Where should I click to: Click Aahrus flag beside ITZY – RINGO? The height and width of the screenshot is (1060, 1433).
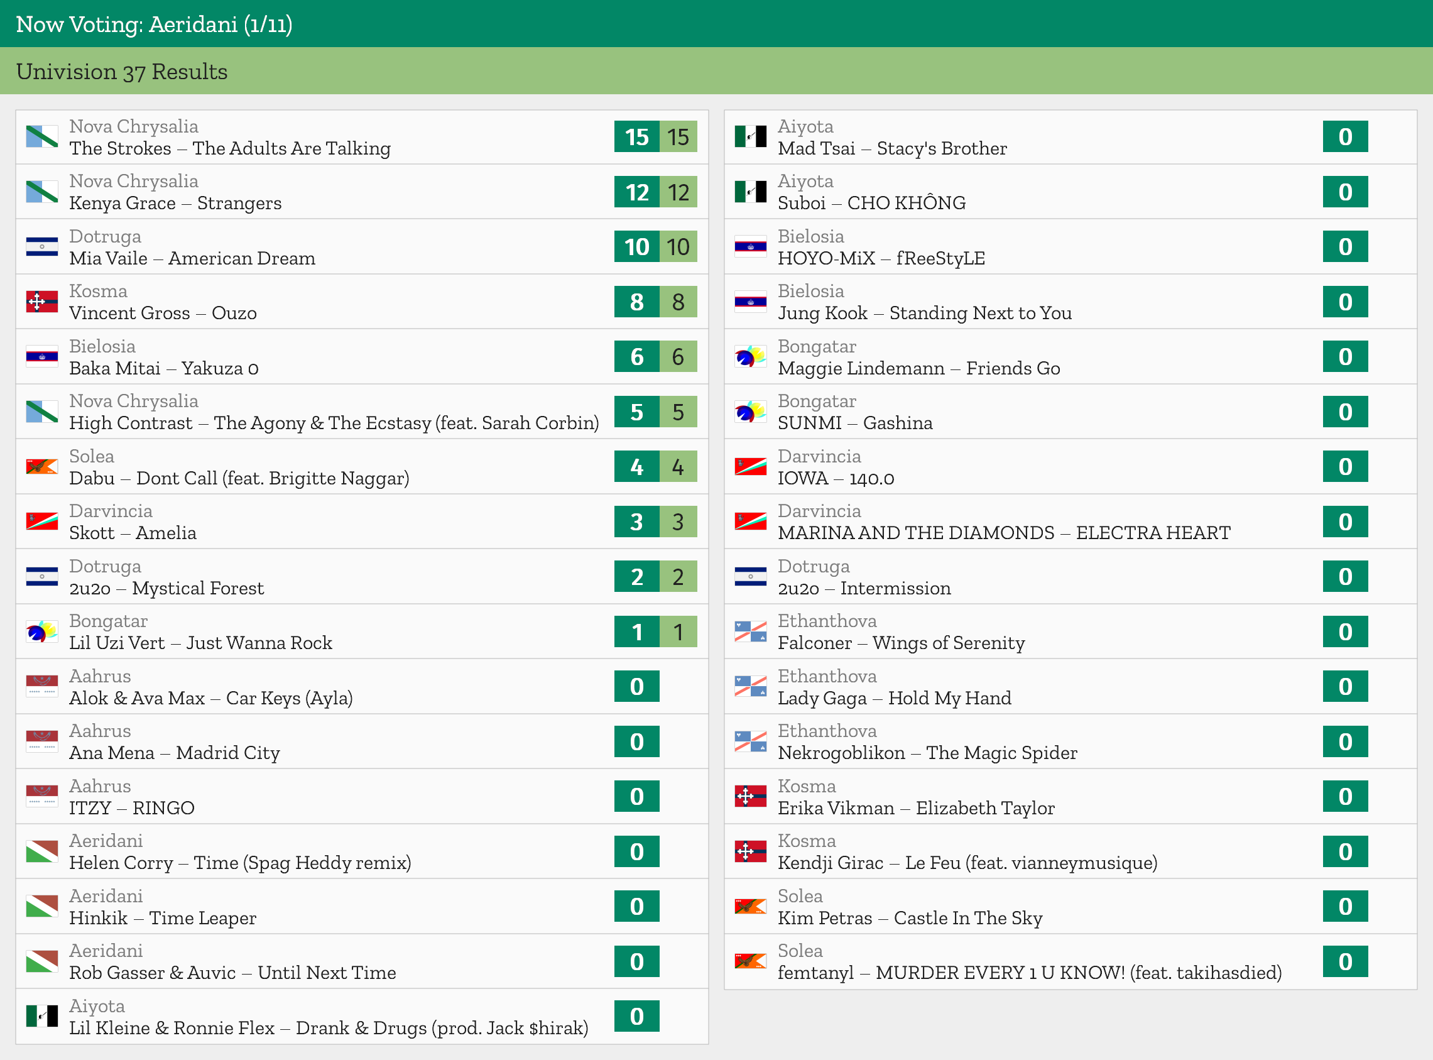pyautogui.click(x=41, y=796)
